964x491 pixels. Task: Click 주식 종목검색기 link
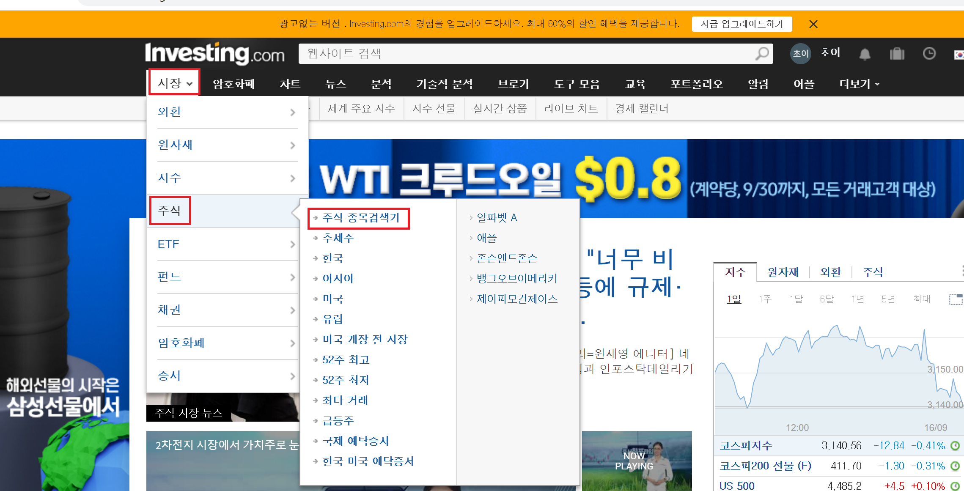[361, 218]
